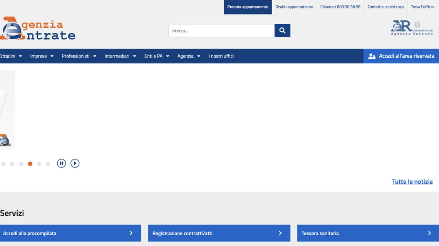Open the Agenzia Entrate Riscossione logo link
Viewport: 439px width, 246px height.
click(412, 28)
